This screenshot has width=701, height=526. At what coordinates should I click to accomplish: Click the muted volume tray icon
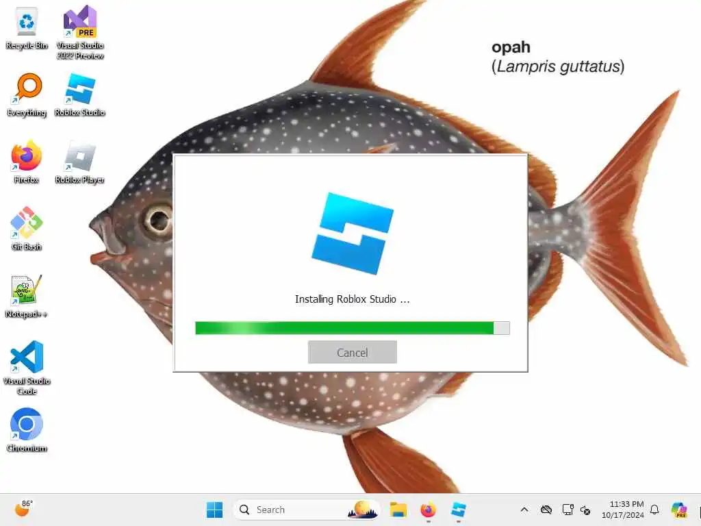point(585,510)
